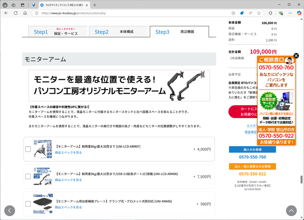Image resolution: width=304 pixels, height=220 pixels.
Task: View site information in the address bar
Action: (x=36, y=13)
